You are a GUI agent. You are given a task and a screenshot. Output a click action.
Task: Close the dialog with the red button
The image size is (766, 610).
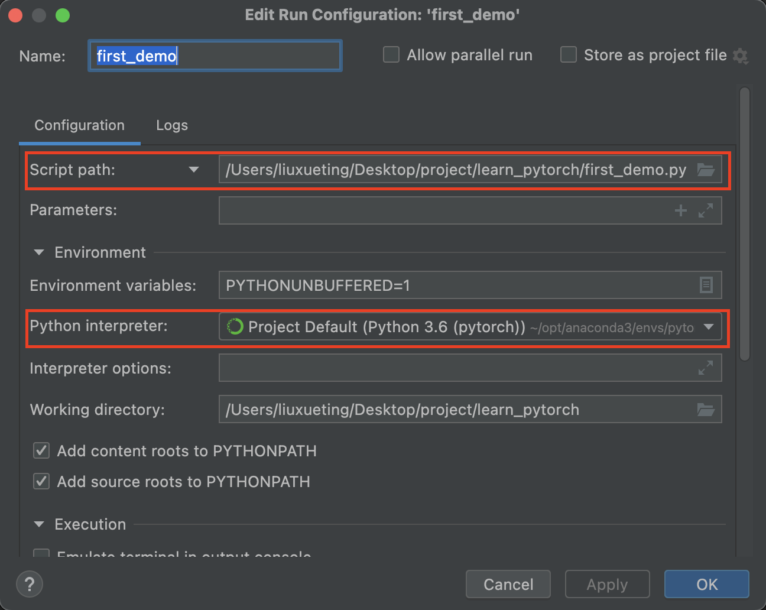(x=15, y=15)
